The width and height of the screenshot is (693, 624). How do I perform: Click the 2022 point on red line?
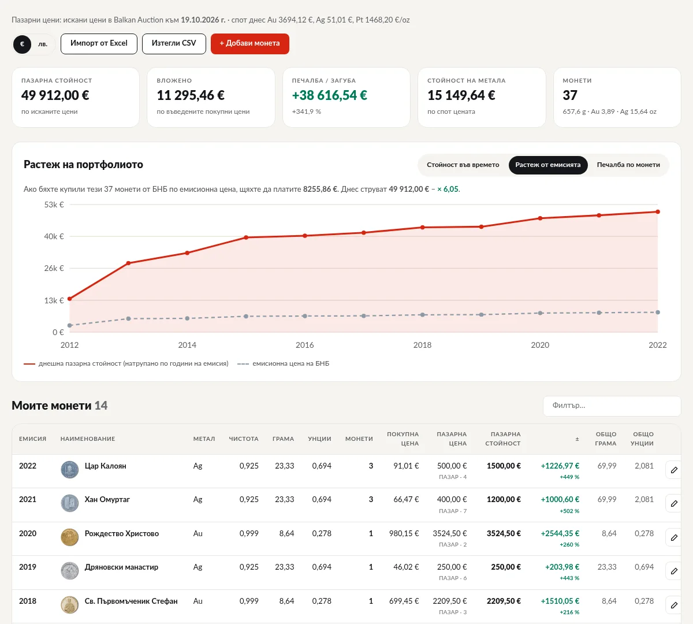[x=658, y=212]
